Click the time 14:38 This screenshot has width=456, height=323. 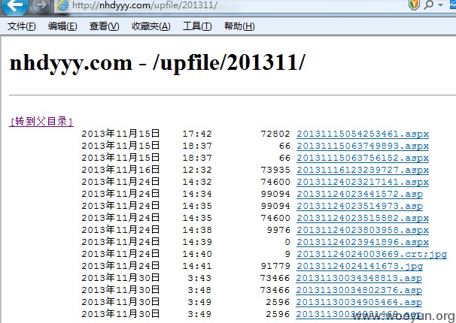point(197,230)
